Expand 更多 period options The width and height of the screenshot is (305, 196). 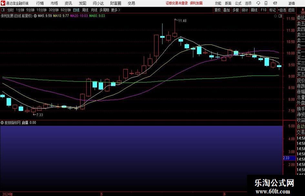coord(116,10)
